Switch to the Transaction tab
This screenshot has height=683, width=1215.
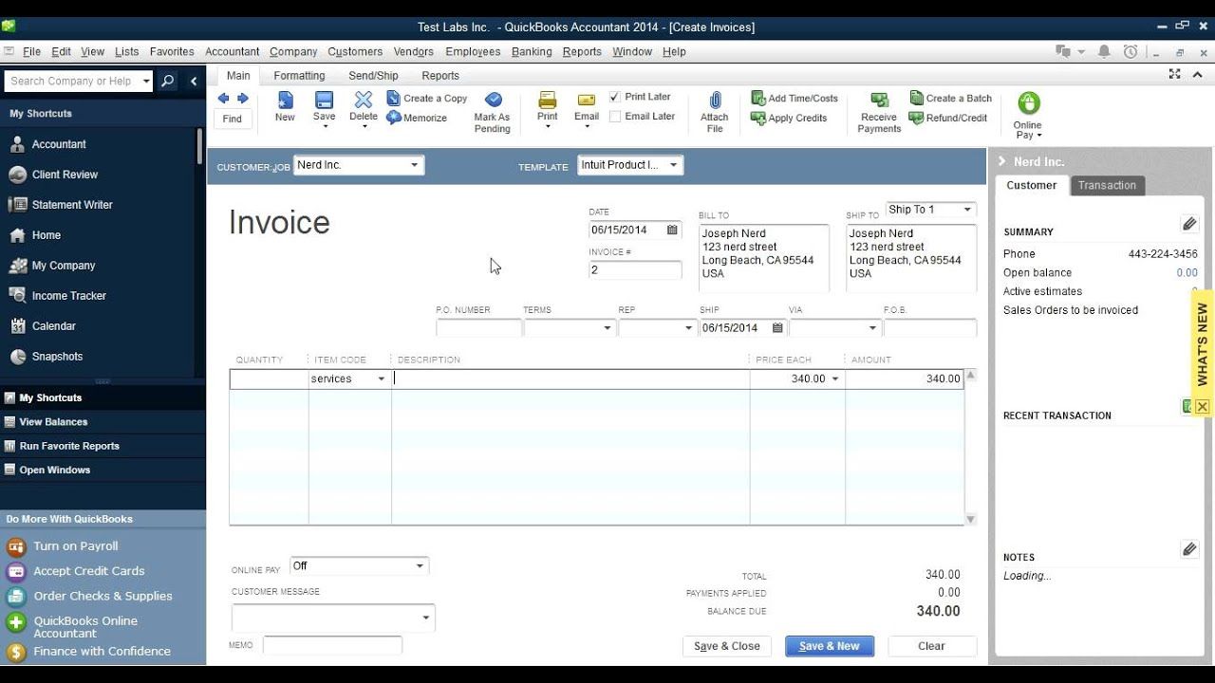pyautogui.click(x=1107, y=185)
